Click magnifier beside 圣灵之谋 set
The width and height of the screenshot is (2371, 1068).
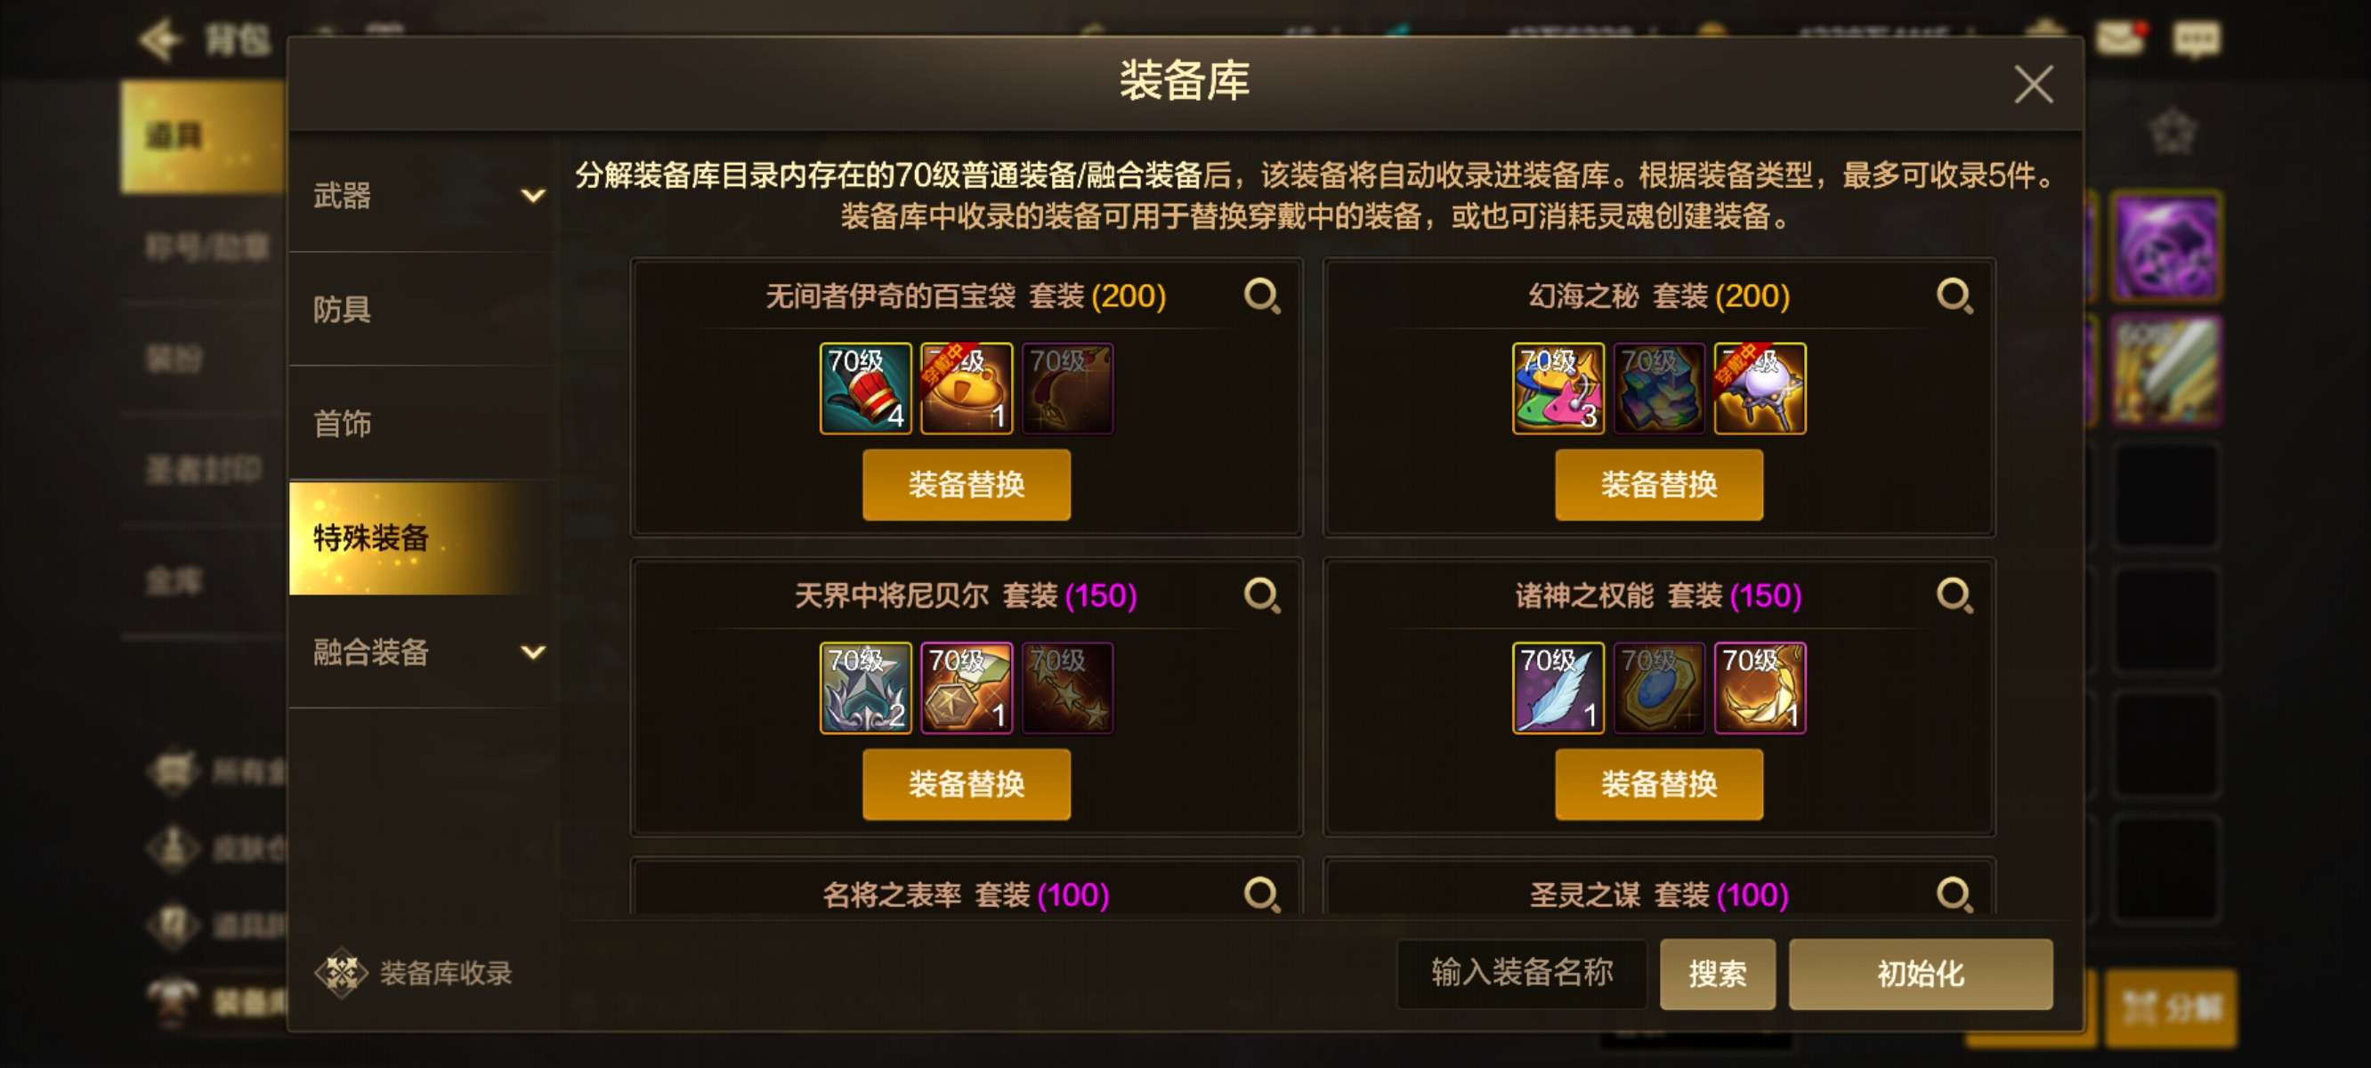click(1953, 894)
